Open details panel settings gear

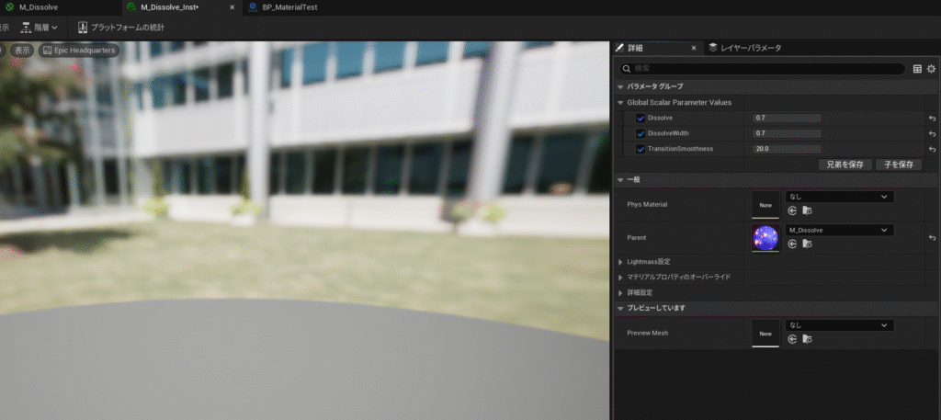[x=932, y=69]
